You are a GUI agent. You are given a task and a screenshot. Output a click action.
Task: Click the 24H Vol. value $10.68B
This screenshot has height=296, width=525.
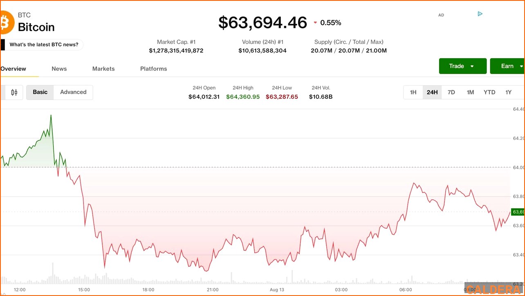coord(321,97)
